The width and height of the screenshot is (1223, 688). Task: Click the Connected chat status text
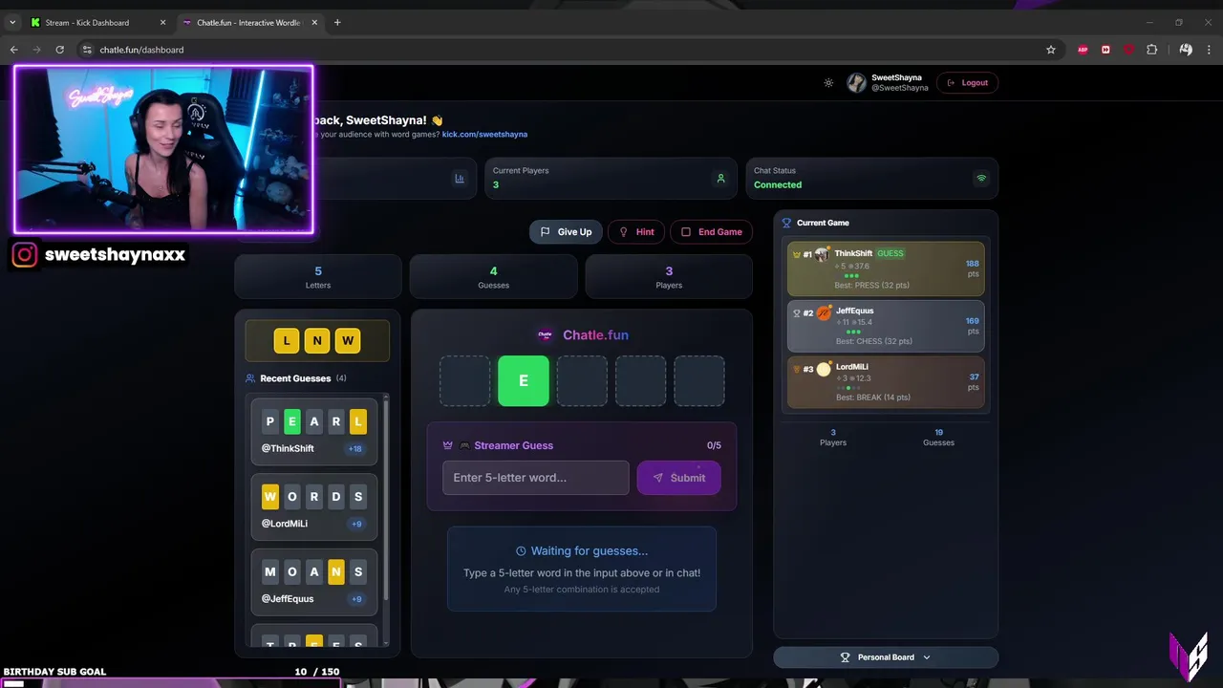coord(778,184)
